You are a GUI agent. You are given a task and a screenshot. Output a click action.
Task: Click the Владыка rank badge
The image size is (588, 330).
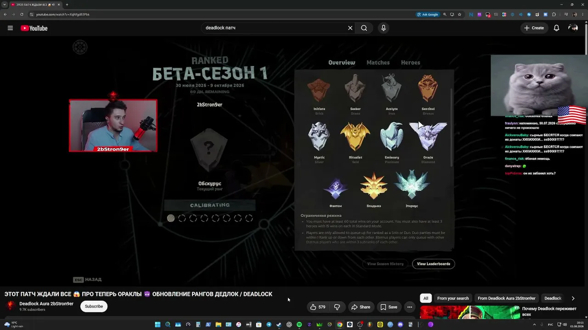tap(374, 187)
